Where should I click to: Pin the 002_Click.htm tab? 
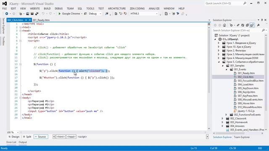click(x=26, y=20)
